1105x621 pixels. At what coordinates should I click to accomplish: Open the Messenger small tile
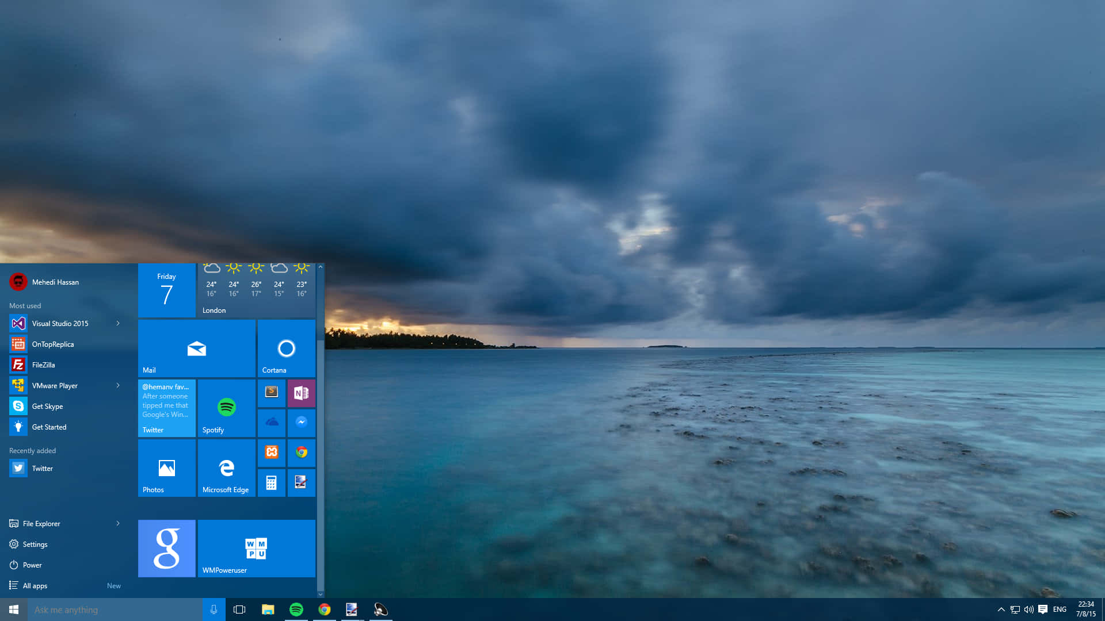301,423
